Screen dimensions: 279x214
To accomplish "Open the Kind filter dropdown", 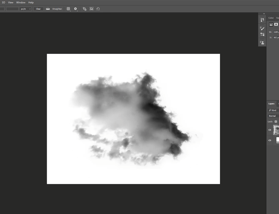I will (x=274, y=110).
